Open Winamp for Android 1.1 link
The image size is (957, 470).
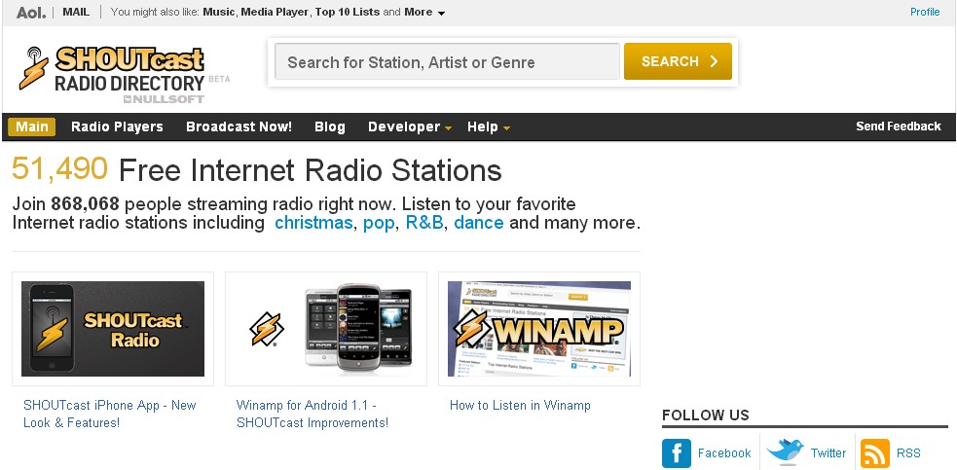[312, 414]
